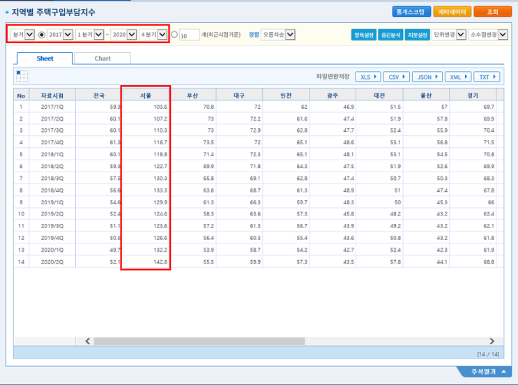Click the 부산 column header
The image size is (518, 385).
(x=192, y=96)
